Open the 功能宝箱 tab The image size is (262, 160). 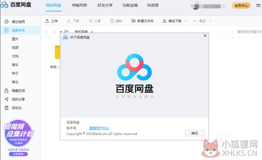coord(130,5)
